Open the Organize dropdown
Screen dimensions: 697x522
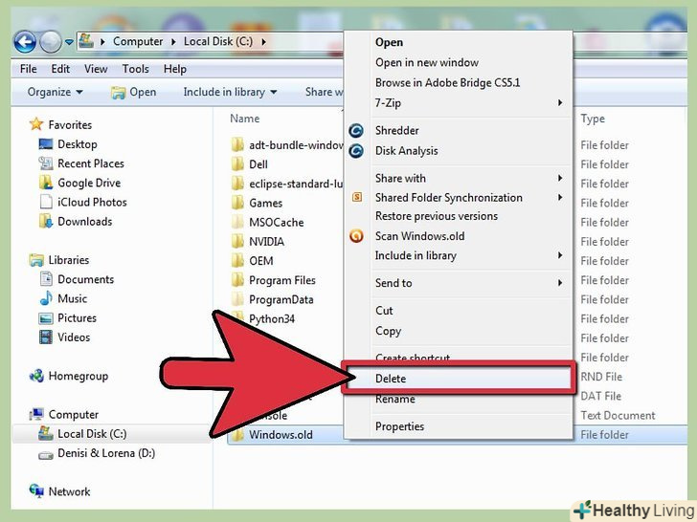pyautogui.click(x=56, y=92)
